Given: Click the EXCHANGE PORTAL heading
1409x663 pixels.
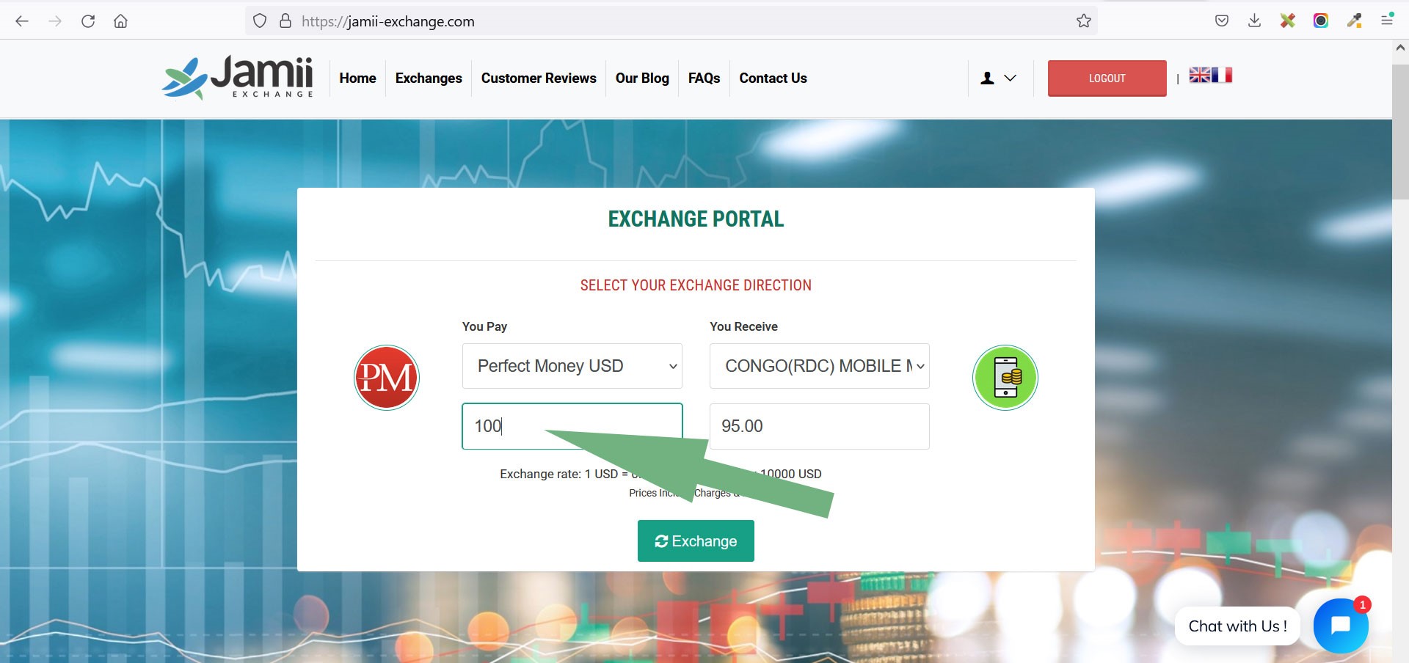Looking at the screenshot, I should coord(696,219).
